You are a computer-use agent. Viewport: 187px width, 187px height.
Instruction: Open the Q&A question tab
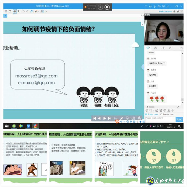155,48
